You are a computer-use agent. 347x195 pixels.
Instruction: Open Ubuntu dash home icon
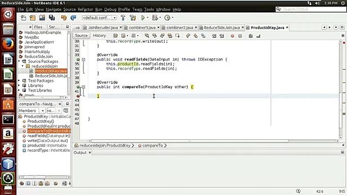8,15
